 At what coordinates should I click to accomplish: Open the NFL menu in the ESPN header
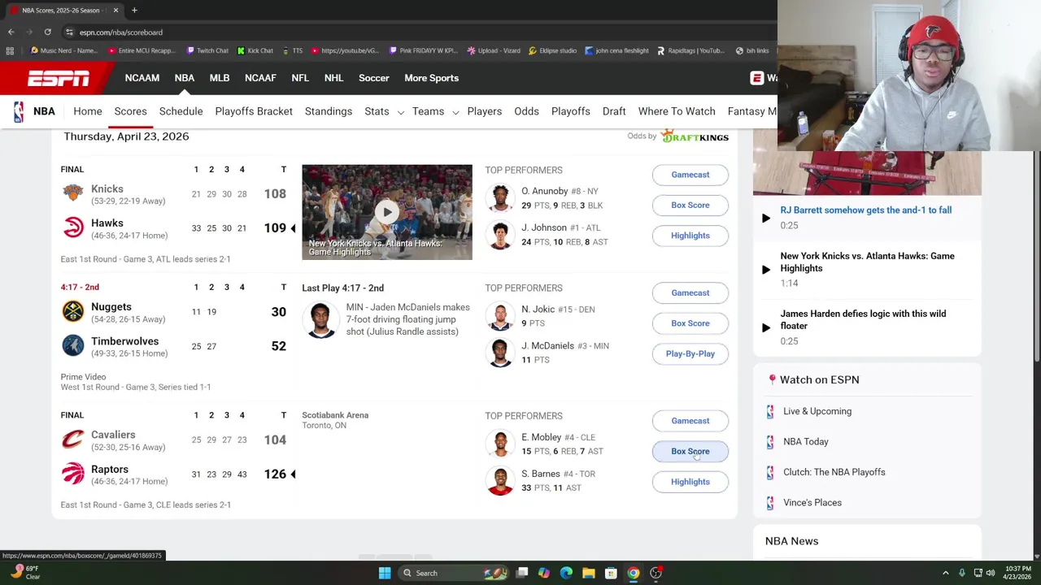tap(300, 78)
